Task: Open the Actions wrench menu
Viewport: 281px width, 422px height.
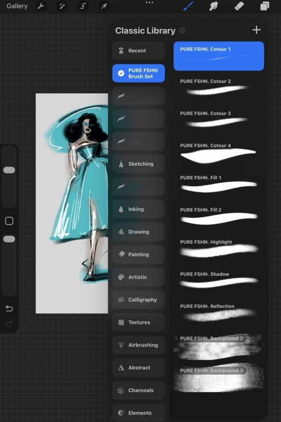Action: click(41, 6)
